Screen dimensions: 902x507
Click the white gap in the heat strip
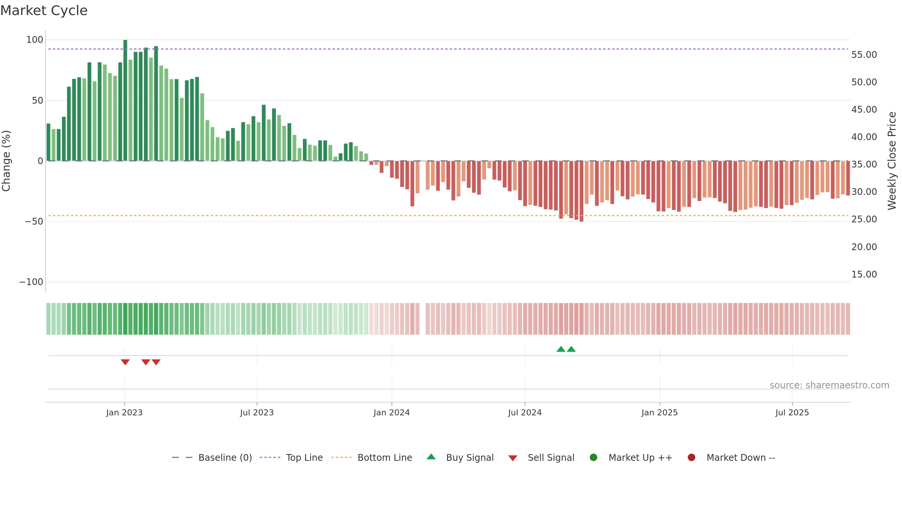pos(422,319)
